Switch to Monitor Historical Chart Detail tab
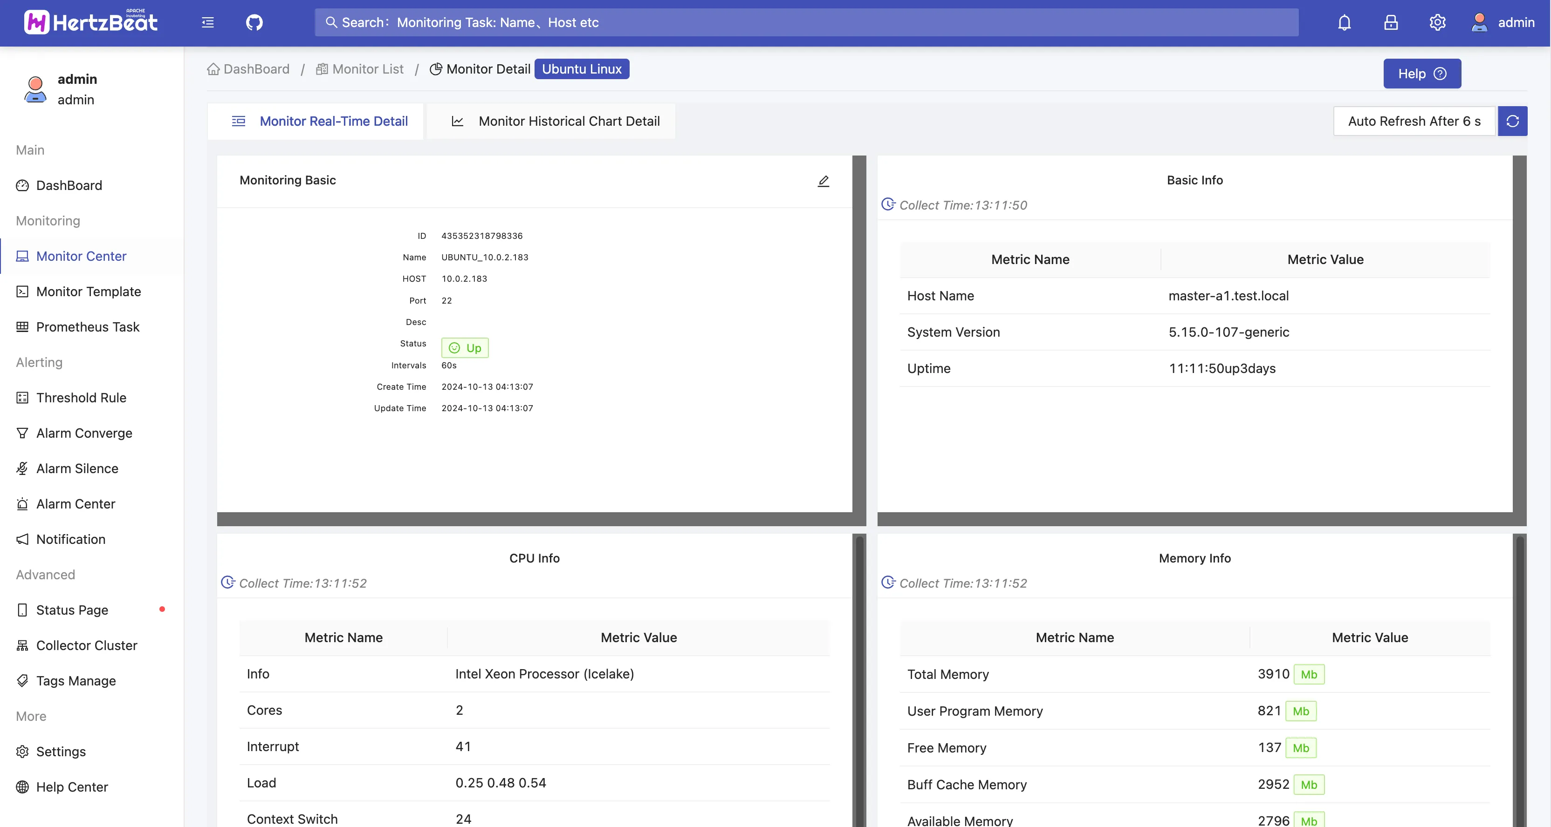Screen dimensions: 1551x827 point(555,121)
